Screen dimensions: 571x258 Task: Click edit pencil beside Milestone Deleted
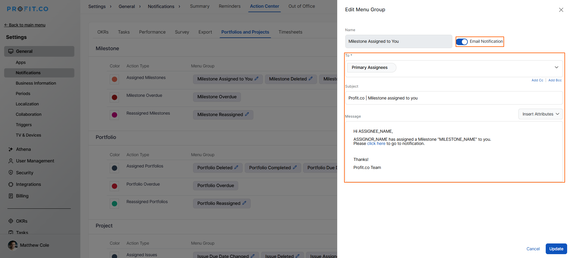(x=311, y=79)
